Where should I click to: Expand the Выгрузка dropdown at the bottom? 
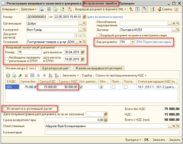pyautogui.click(x=133, y=140)
